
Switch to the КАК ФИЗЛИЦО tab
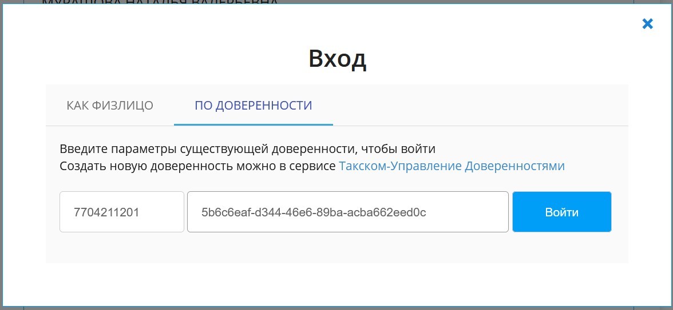[x=110, y=106]
